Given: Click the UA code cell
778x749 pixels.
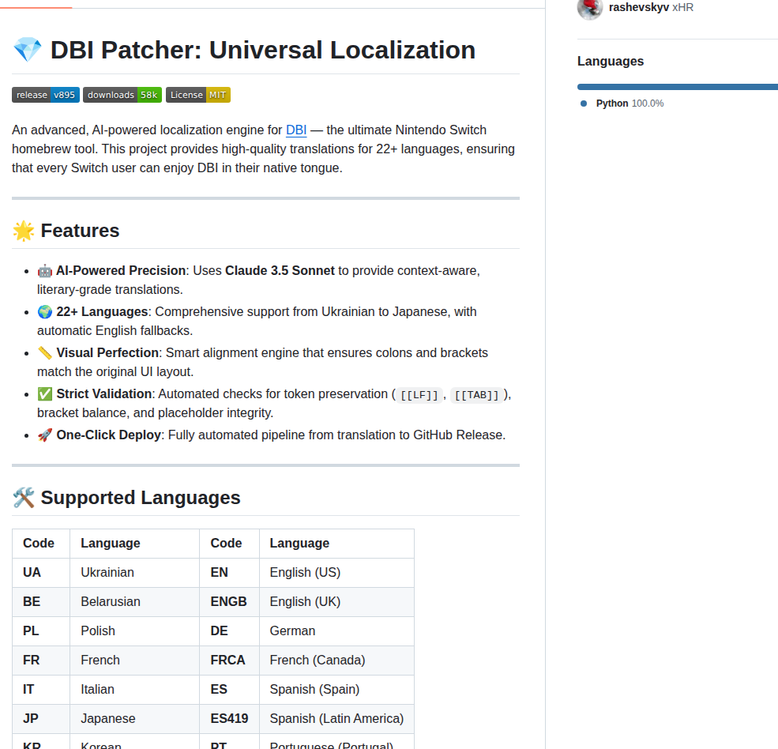Looking at the screenshot, I should click(x=41, y=573).
